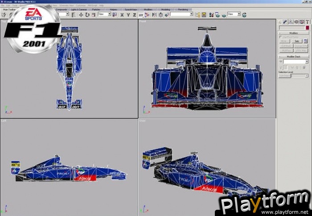
Task: Click the Edit Mesh modifier button
Action: click(x=286, y=46)
